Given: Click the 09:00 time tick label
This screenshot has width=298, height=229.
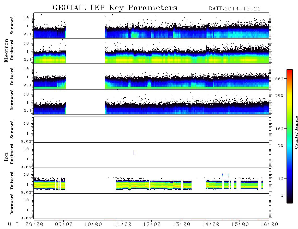Looking at the screenshot, I should coord(64,225).
